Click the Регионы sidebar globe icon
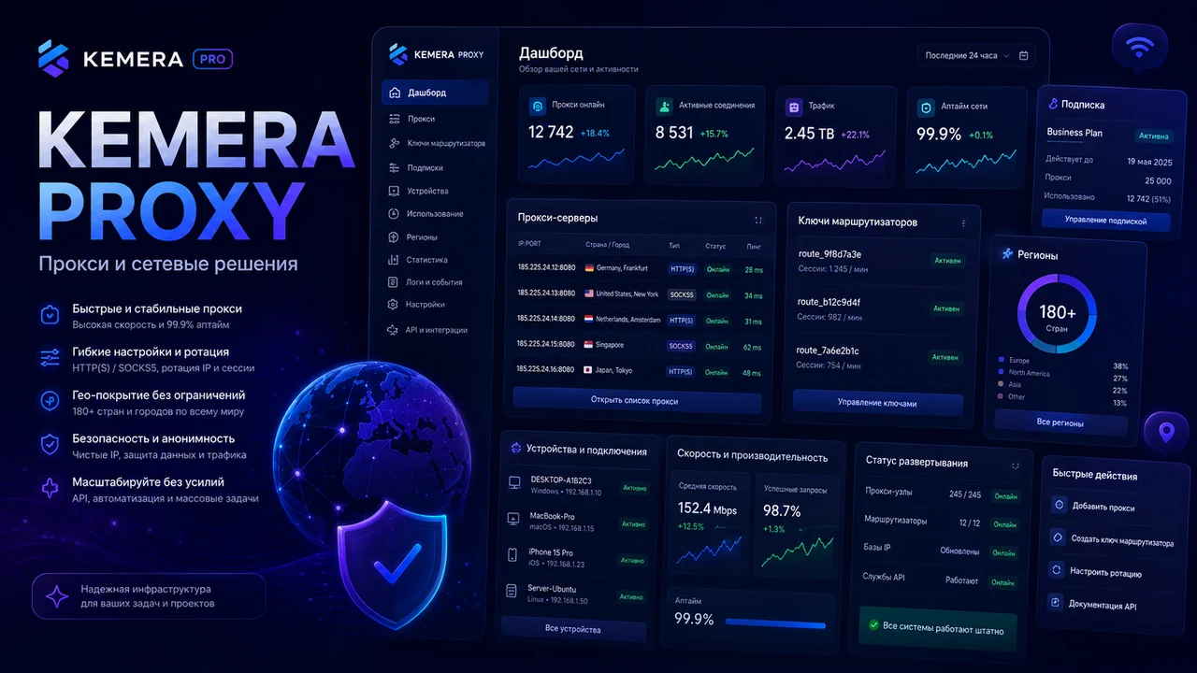The image size is (1197, 673). tap(394, 237)
